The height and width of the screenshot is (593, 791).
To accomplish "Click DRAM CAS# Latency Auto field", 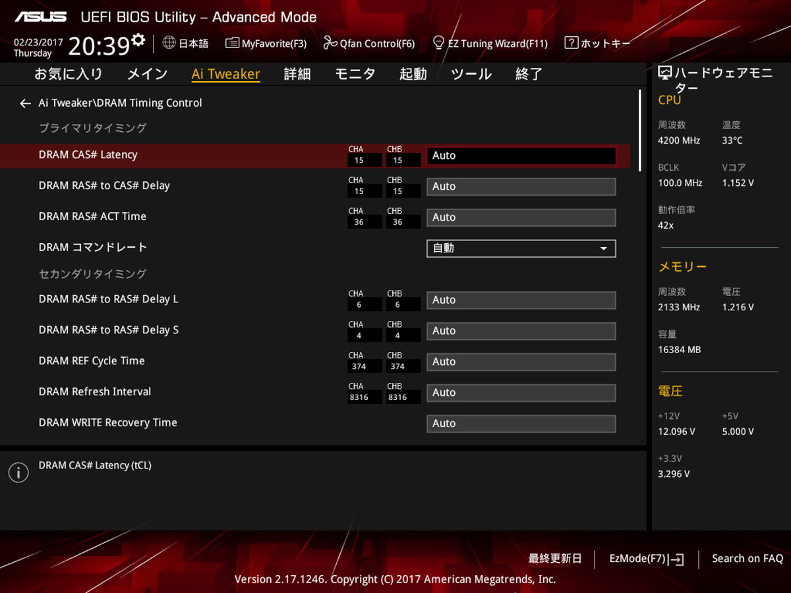I will point(521,155).
